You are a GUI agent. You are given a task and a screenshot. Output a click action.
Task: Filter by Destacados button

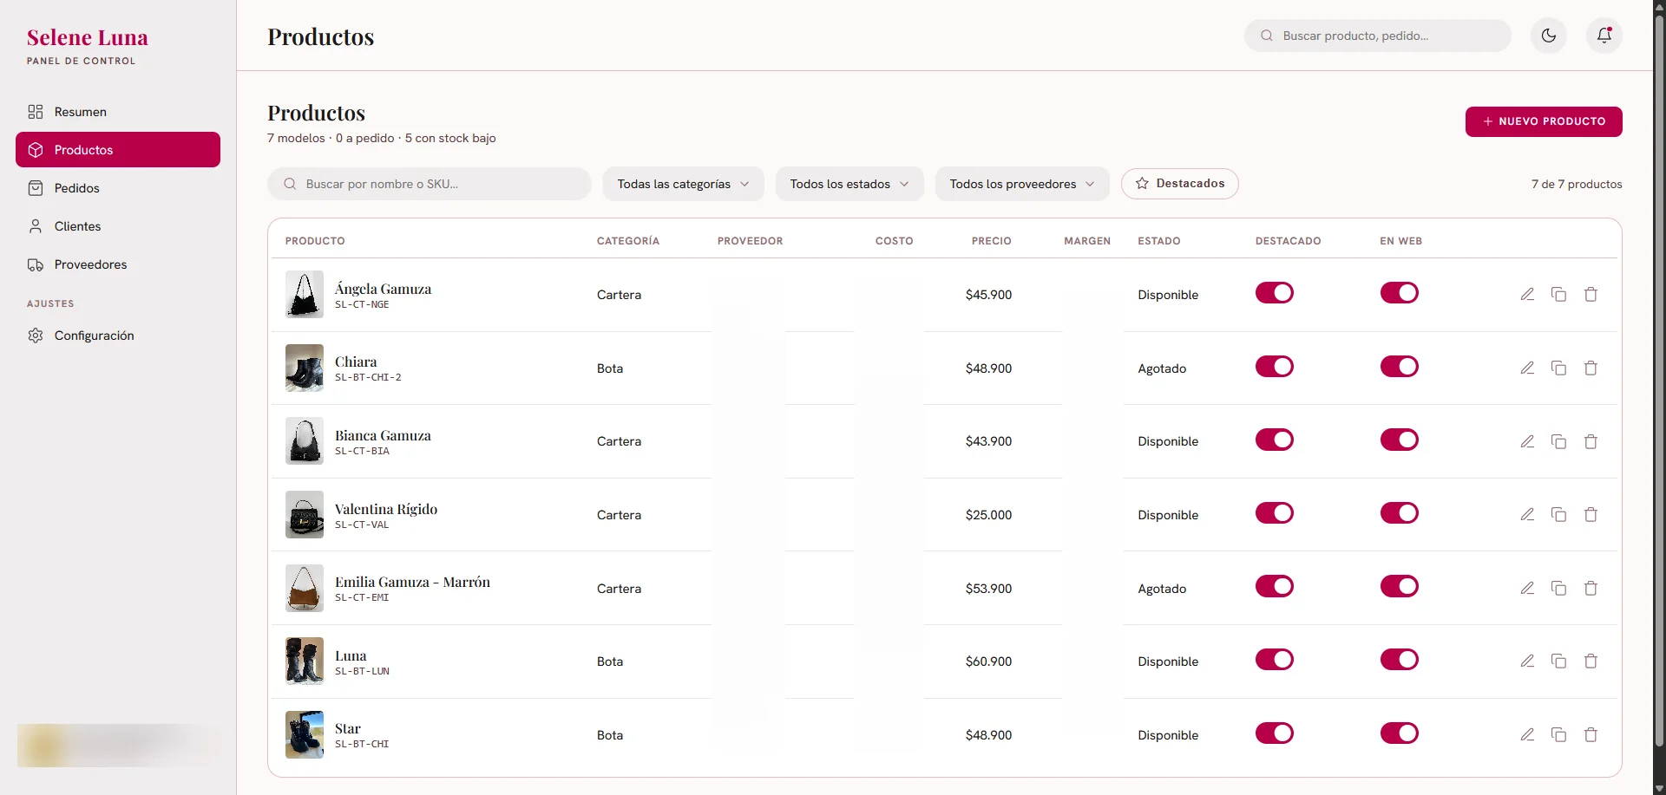(1179, 184)
